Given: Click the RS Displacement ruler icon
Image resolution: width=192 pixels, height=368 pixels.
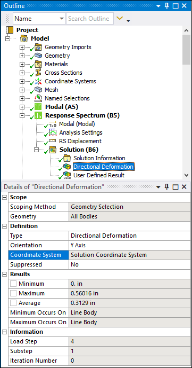Looking at the screenshot, I should pyautogui.click(x=53, y=141).
